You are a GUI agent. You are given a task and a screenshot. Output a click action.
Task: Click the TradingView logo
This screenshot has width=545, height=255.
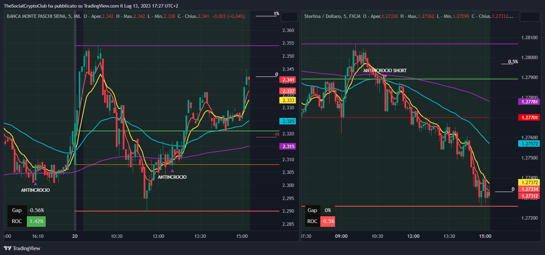click(22, 248)
